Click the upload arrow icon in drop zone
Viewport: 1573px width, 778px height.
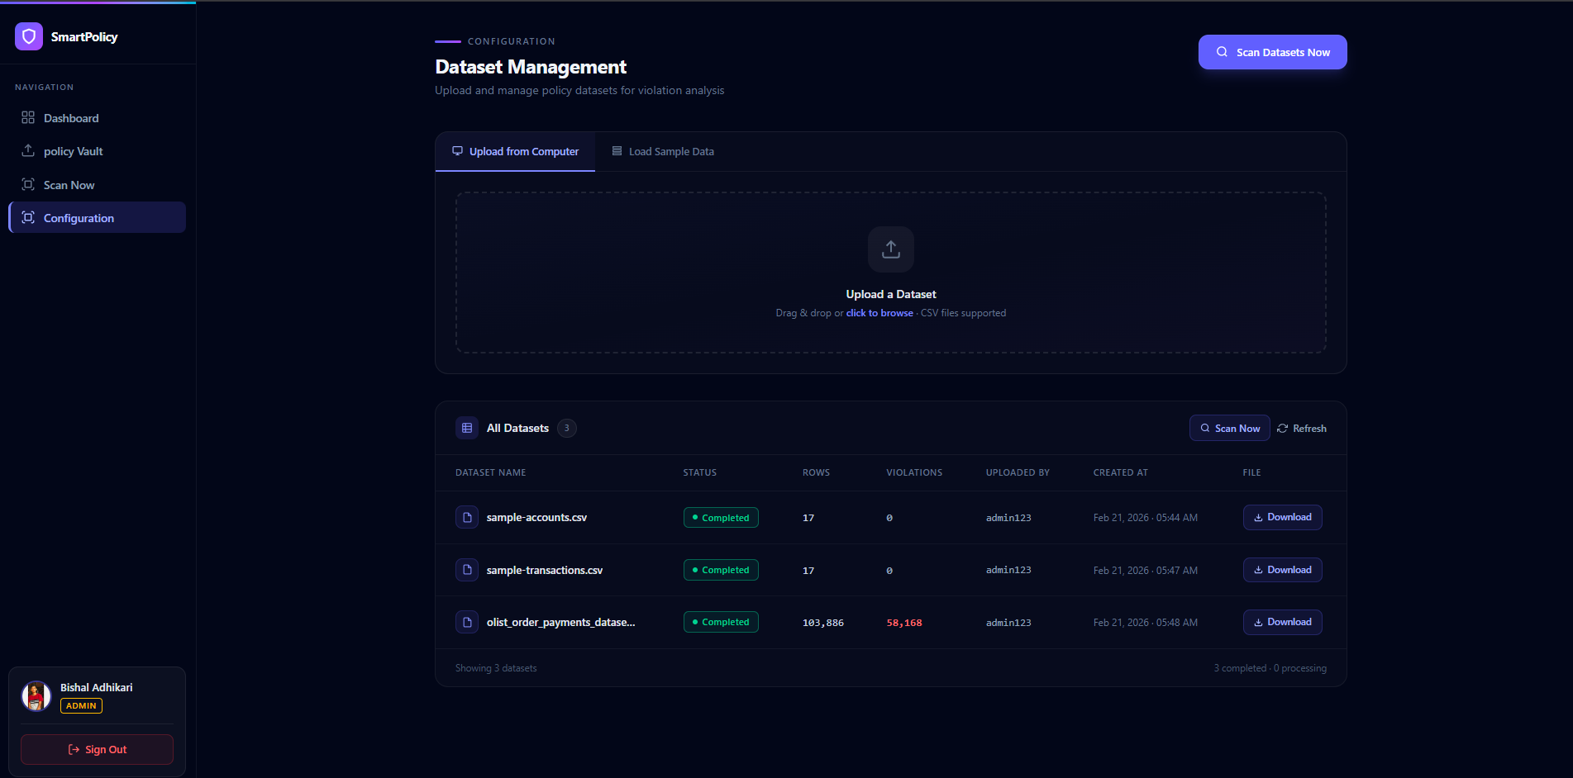click(x=890, y=249)
